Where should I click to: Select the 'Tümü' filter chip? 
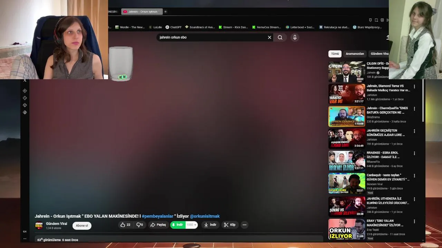(335, 54)
